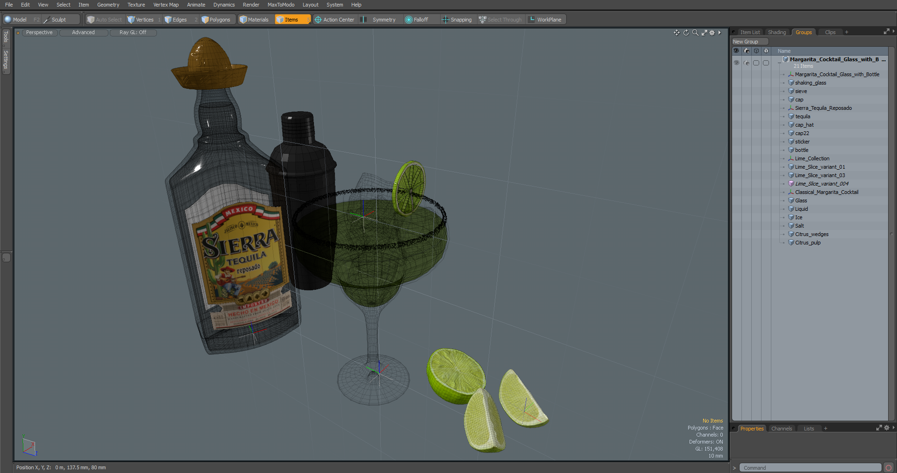Select the sieve mesh item

(x=801, y=91)
